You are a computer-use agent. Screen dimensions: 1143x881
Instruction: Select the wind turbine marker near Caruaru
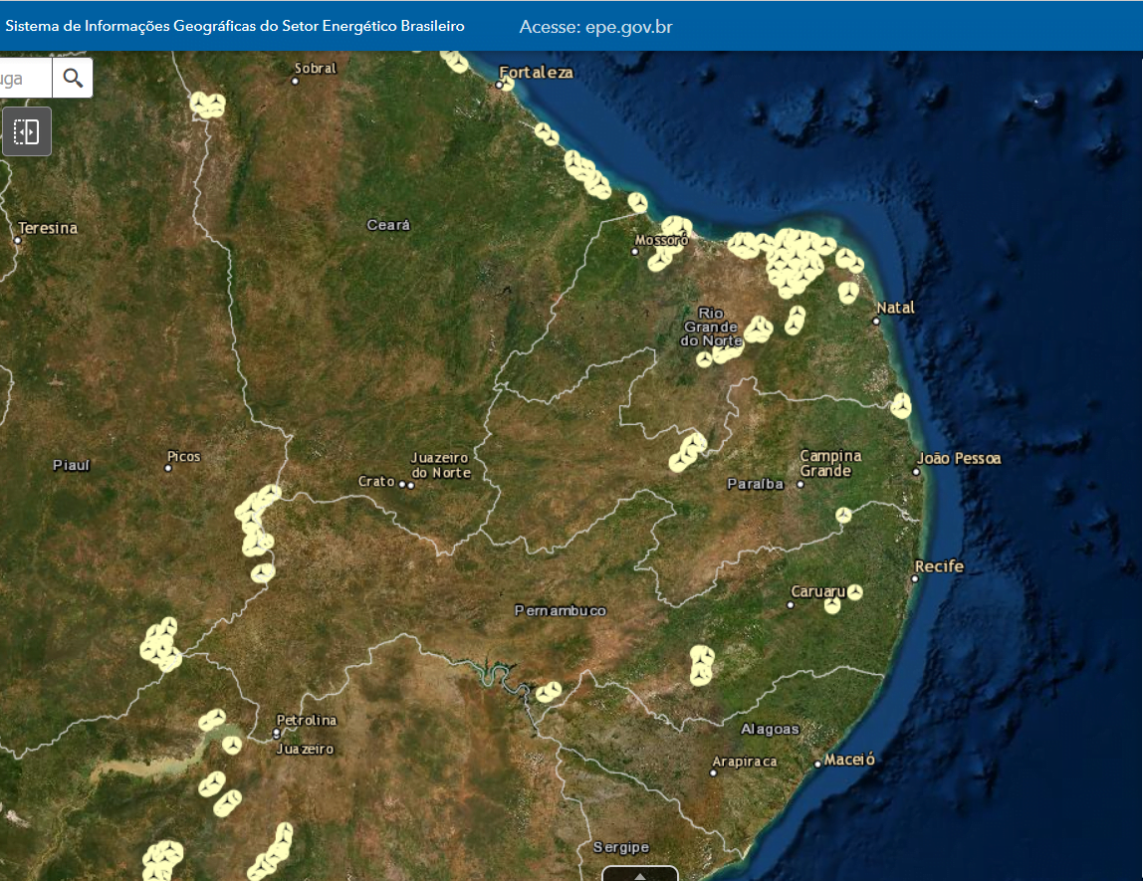(856, 589)
